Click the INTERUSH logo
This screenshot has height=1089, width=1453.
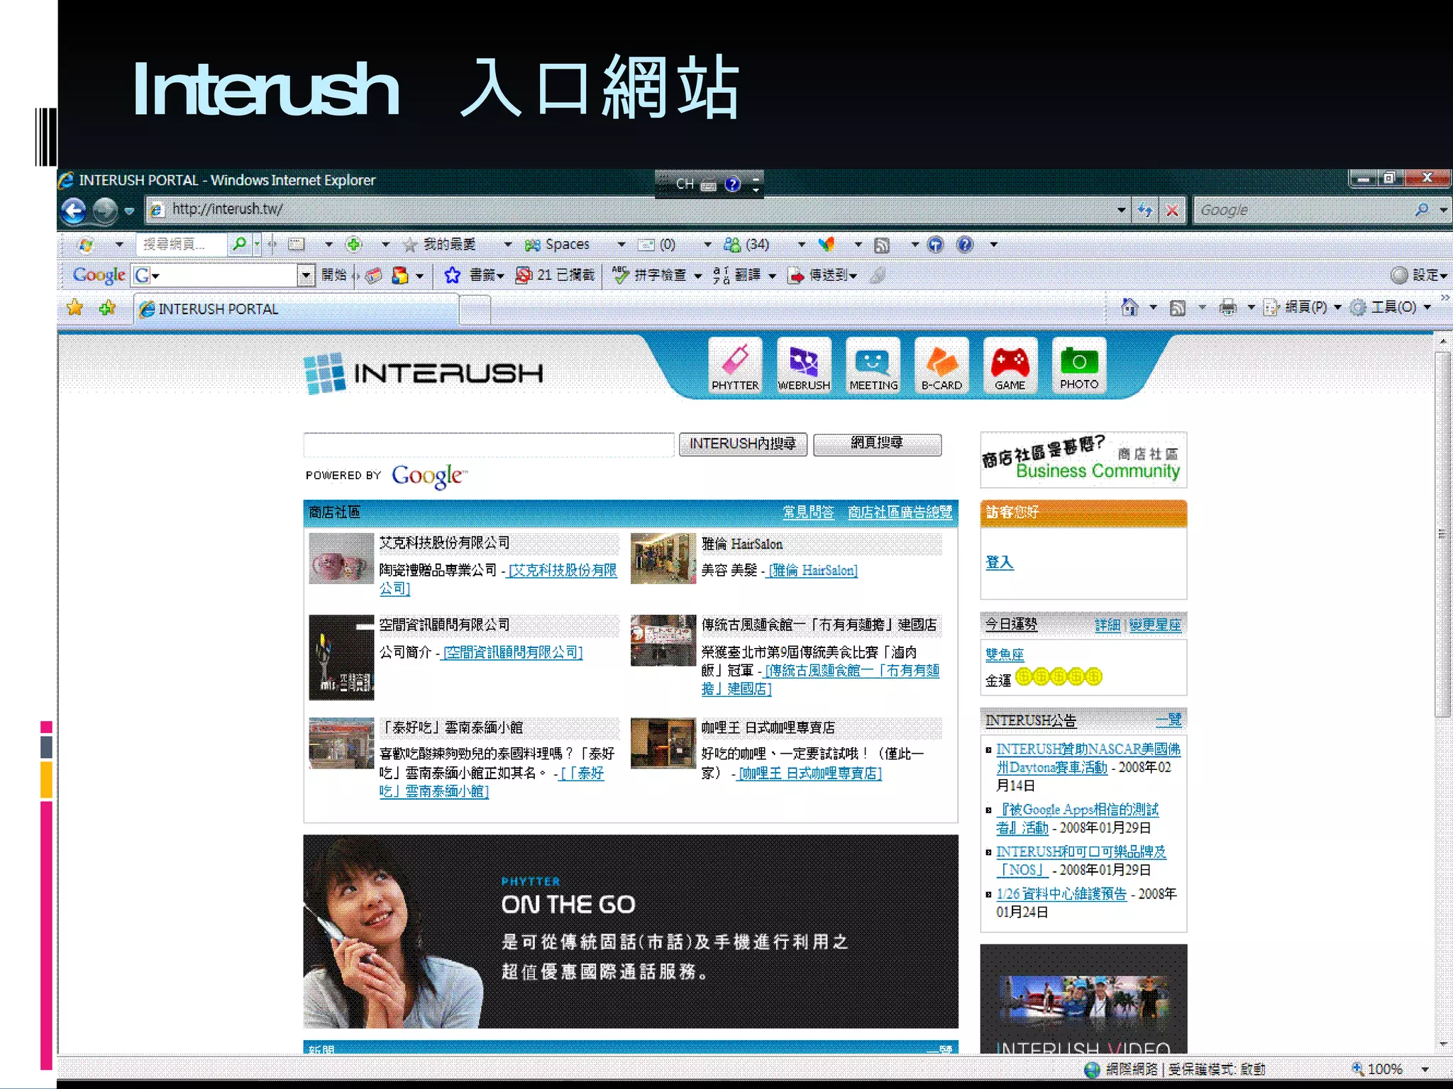[424, 372]
